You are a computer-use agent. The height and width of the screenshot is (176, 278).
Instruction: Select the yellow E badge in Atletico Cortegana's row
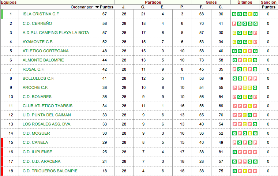point(245,51)
